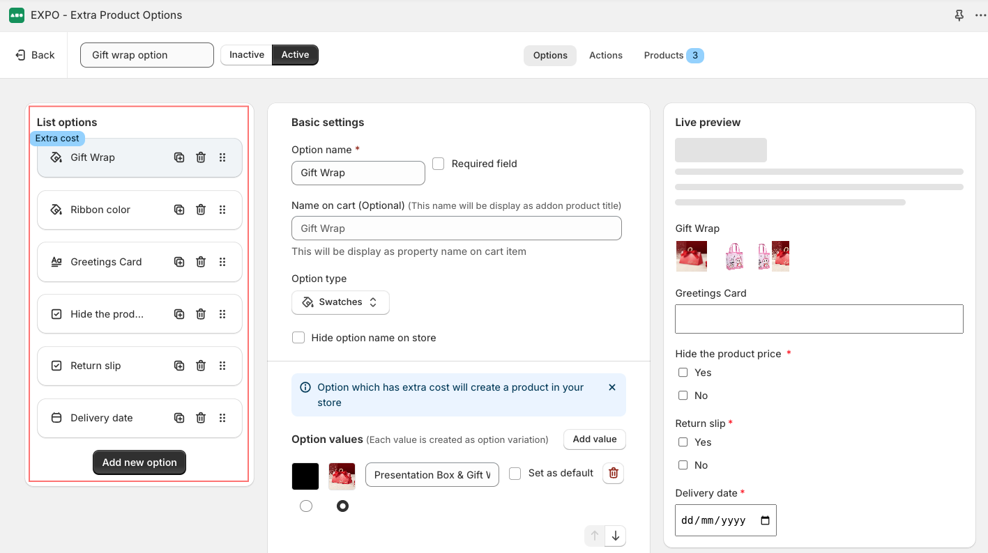The height and width of the screenshot is (553, 988).
Task: Enable the Required field checkbox
Action: click(439, 164)
